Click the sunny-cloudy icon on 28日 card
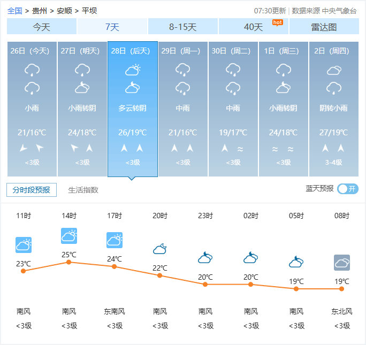The image size is (366, 345). point(133,70)
